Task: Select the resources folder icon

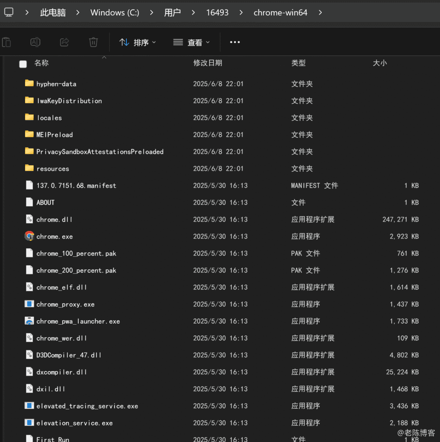Action: [29, 168]
